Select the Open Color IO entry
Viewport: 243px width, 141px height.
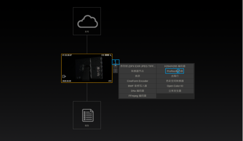[175, 86]
